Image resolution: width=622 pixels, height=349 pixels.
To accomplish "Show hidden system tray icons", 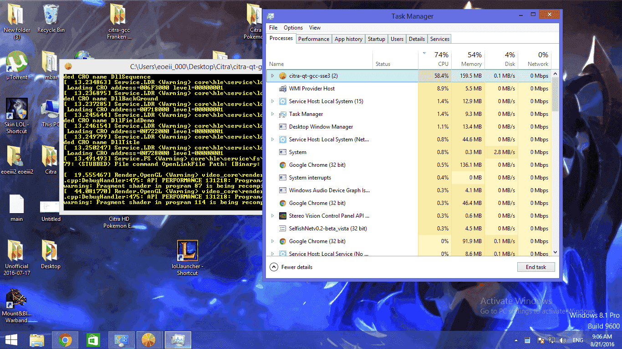I will (516, 340).
